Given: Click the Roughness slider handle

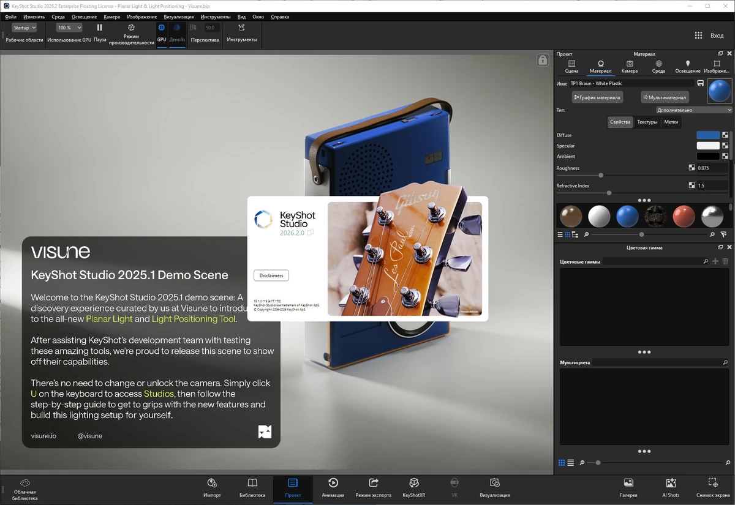Looking at the screenshot, I should pyautogui.click(x=601, y=176).
